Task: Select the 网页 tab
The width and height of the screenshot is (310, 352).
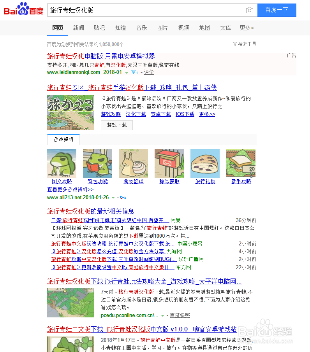Action: tap(58, 28)
